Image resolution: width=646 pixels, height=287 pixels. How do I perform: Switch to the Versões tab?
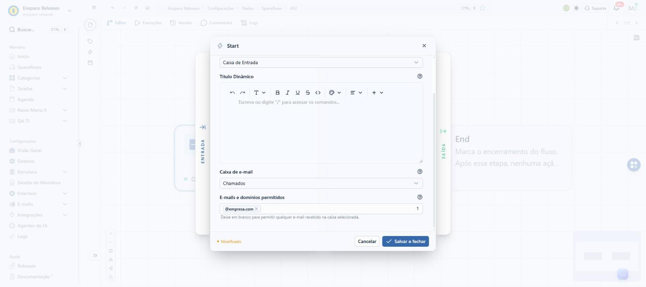[181, 23]
